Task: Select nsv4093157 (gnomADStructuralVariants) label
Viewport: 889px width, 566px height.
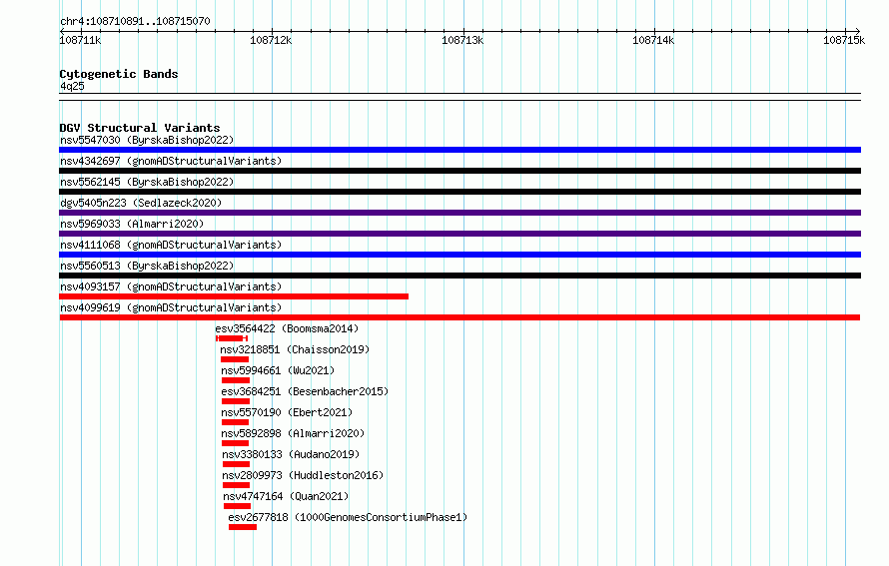Action: 171,286
